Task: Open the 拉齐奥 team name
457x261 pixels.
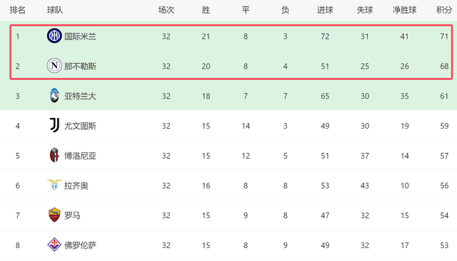Action: (x=76, y=185)
